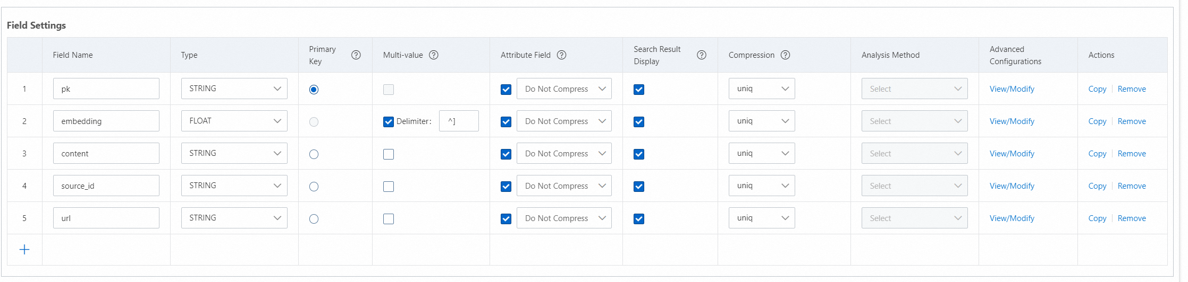Open uniq compression dropdown for source_id
This screenshot has height=282, width=1188.
(762, 186)
